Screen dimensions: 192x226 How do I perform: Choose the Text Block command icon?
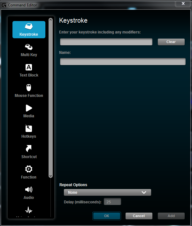pos(29,67)
